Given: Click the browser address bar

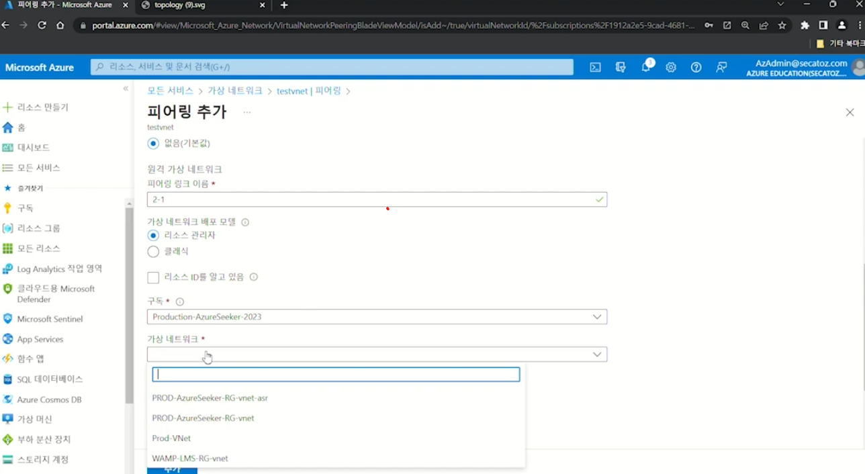Looking at the screenshot, I should pyautogui.click(x=394, y=26).
